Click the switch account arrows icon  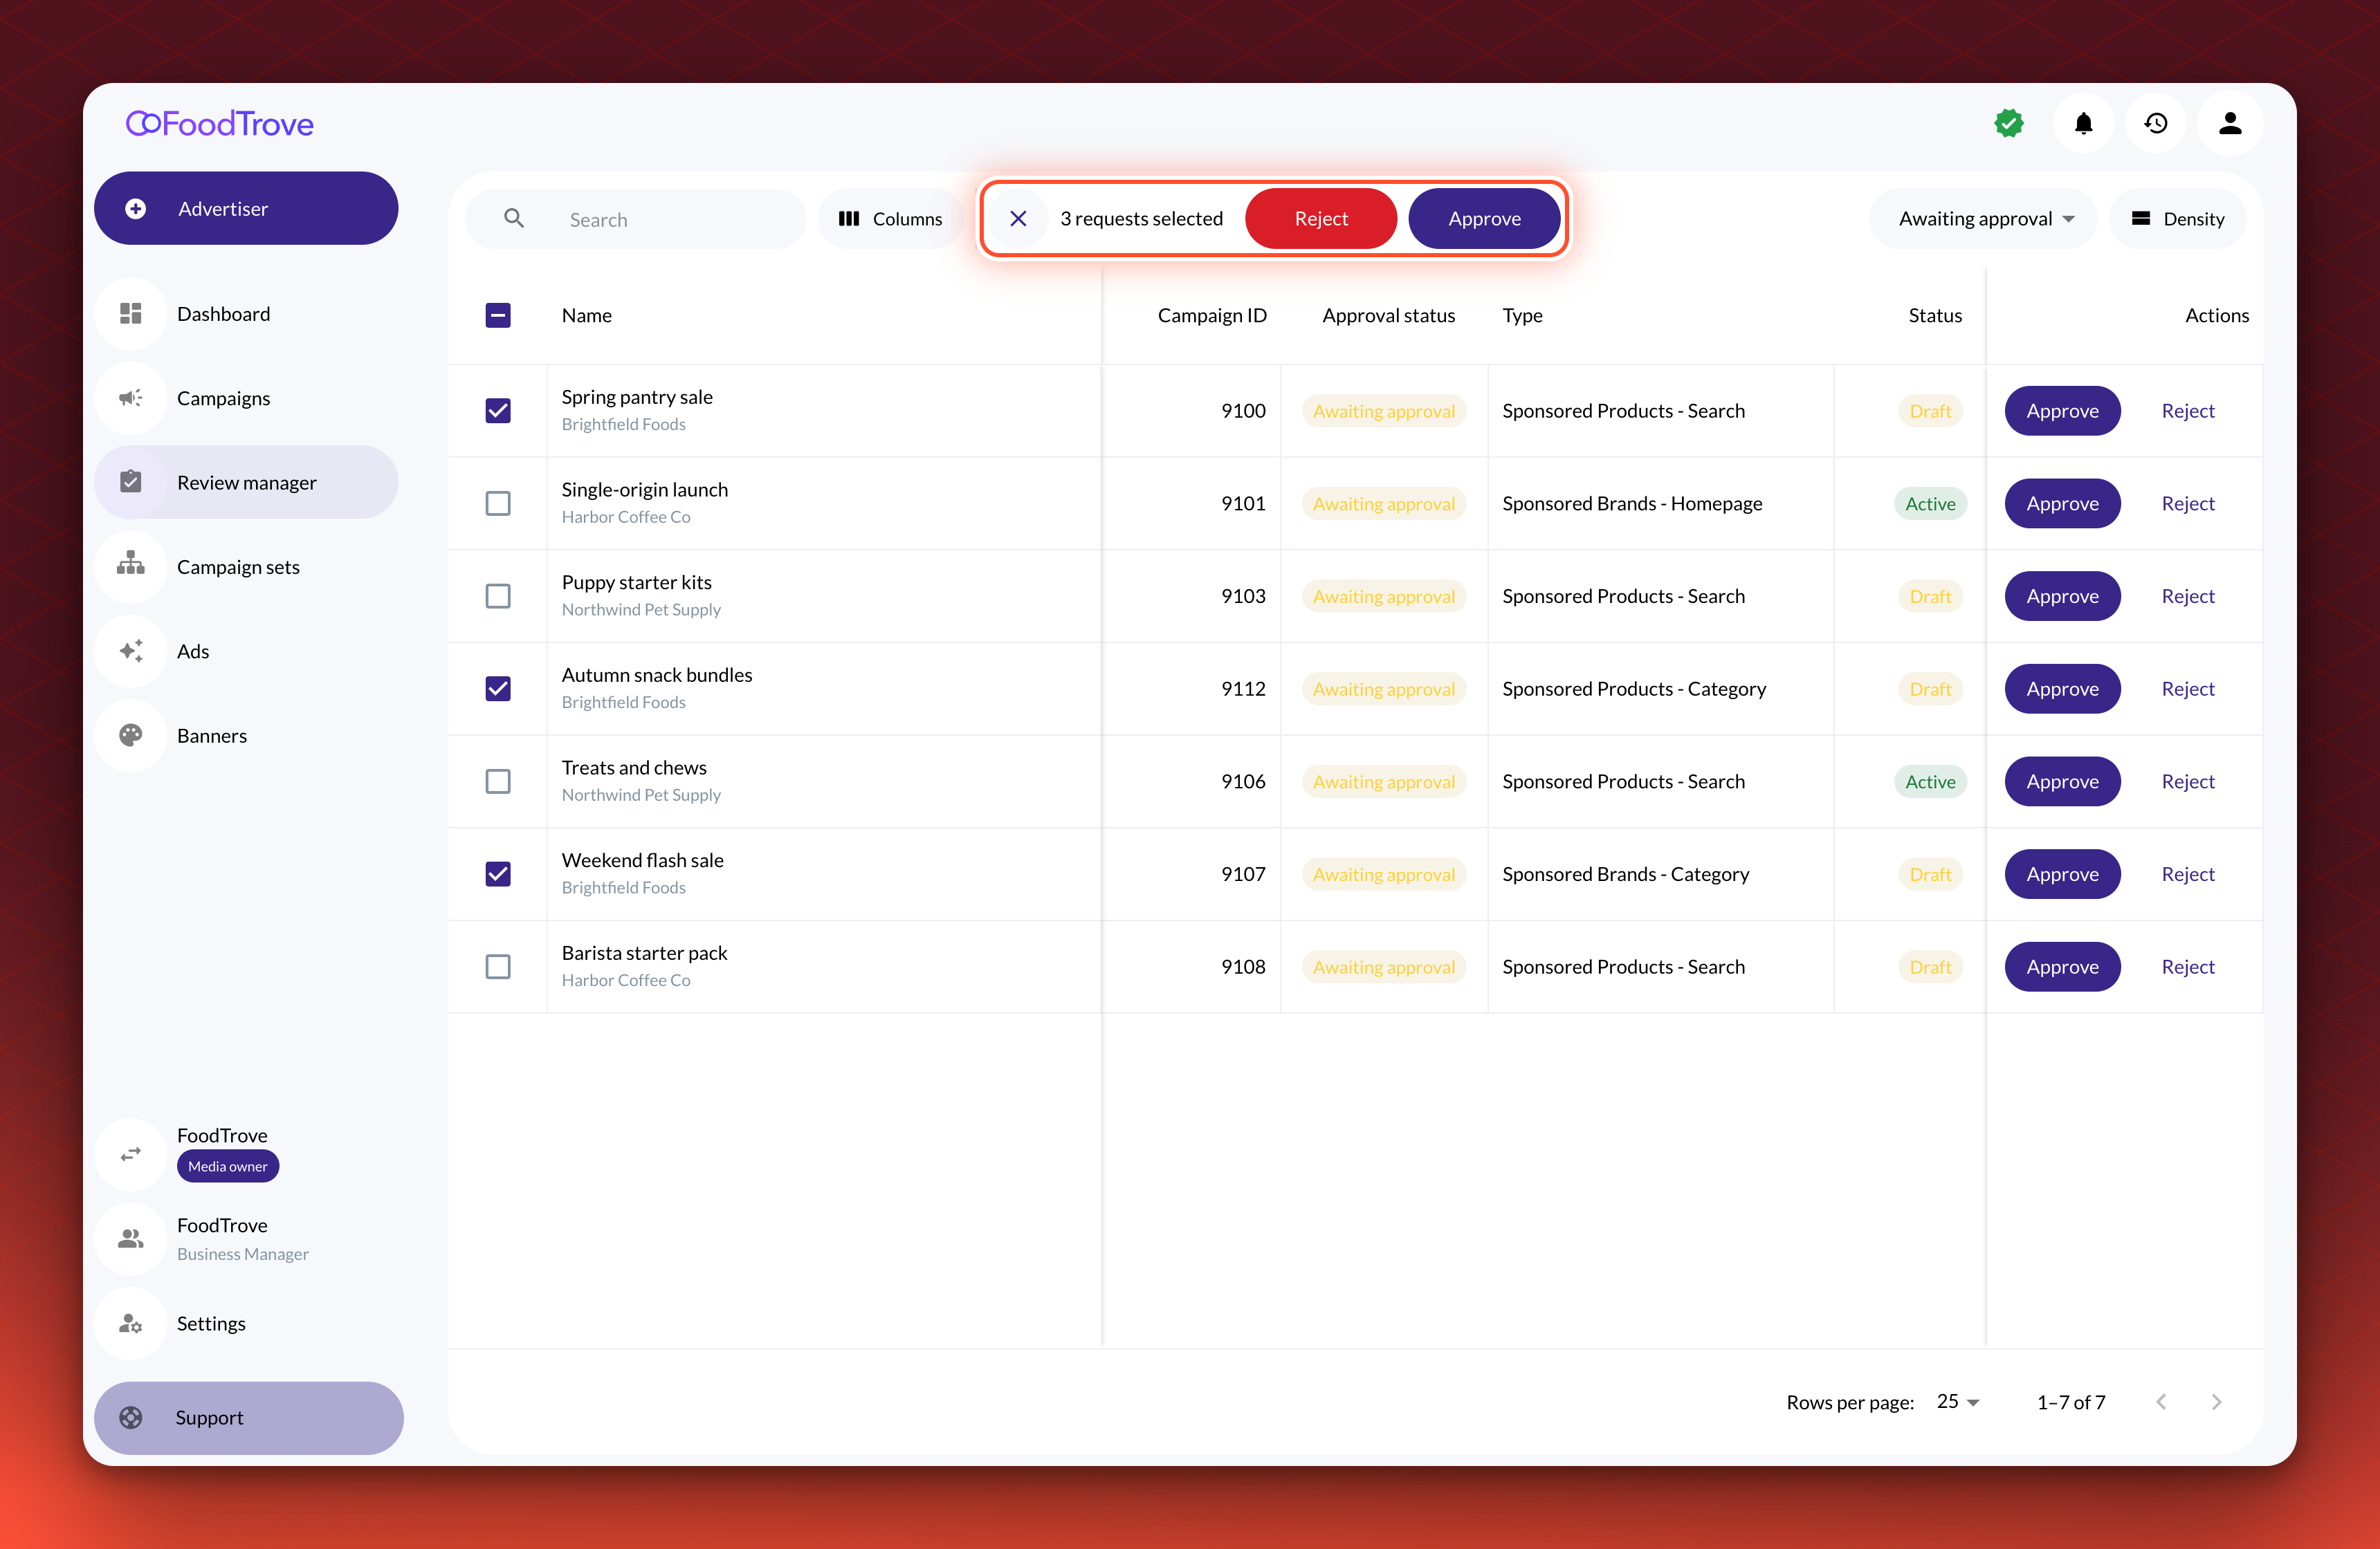point(131,1153)
